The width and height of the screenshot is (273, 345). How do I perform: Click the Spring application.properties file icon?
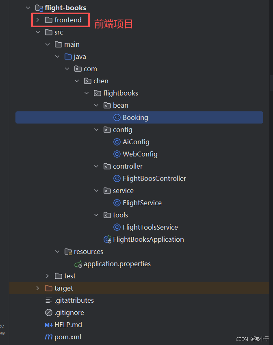click(x=78, y=264)
